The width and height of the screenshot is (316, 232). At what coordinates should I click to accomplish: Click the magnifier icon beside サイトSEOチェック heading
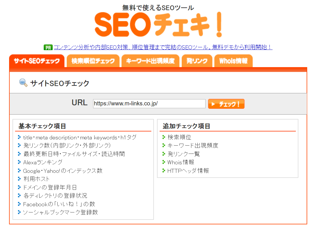pyautogui.click(x=23, y=83)
